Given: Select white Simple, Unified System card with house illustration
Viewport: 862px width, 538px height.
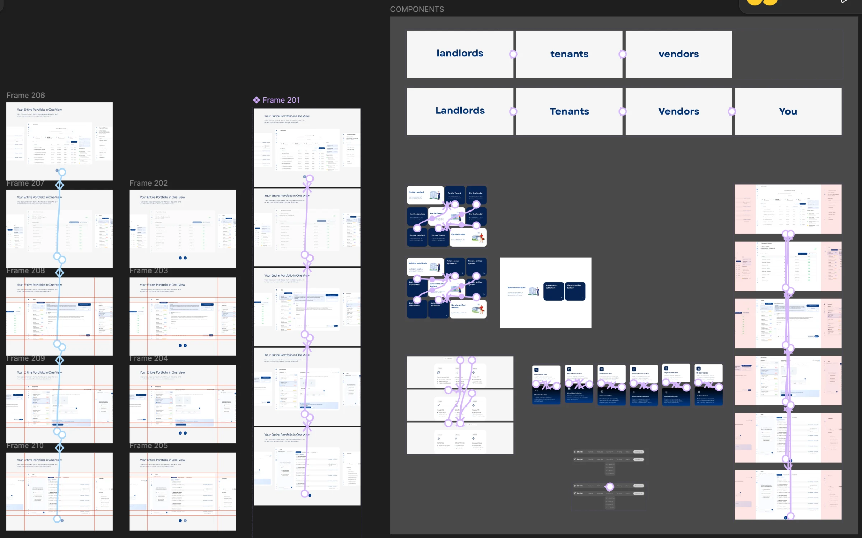Looking at the screenshot, I should [468, 309].
